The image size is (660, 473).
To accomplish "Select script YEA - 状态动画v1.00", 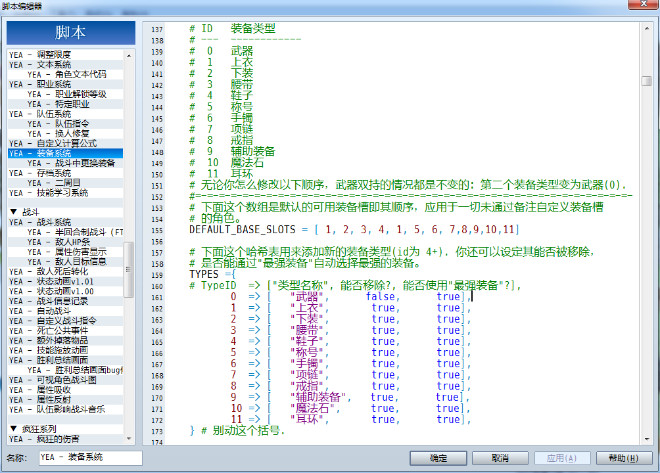I will point(65,291).
